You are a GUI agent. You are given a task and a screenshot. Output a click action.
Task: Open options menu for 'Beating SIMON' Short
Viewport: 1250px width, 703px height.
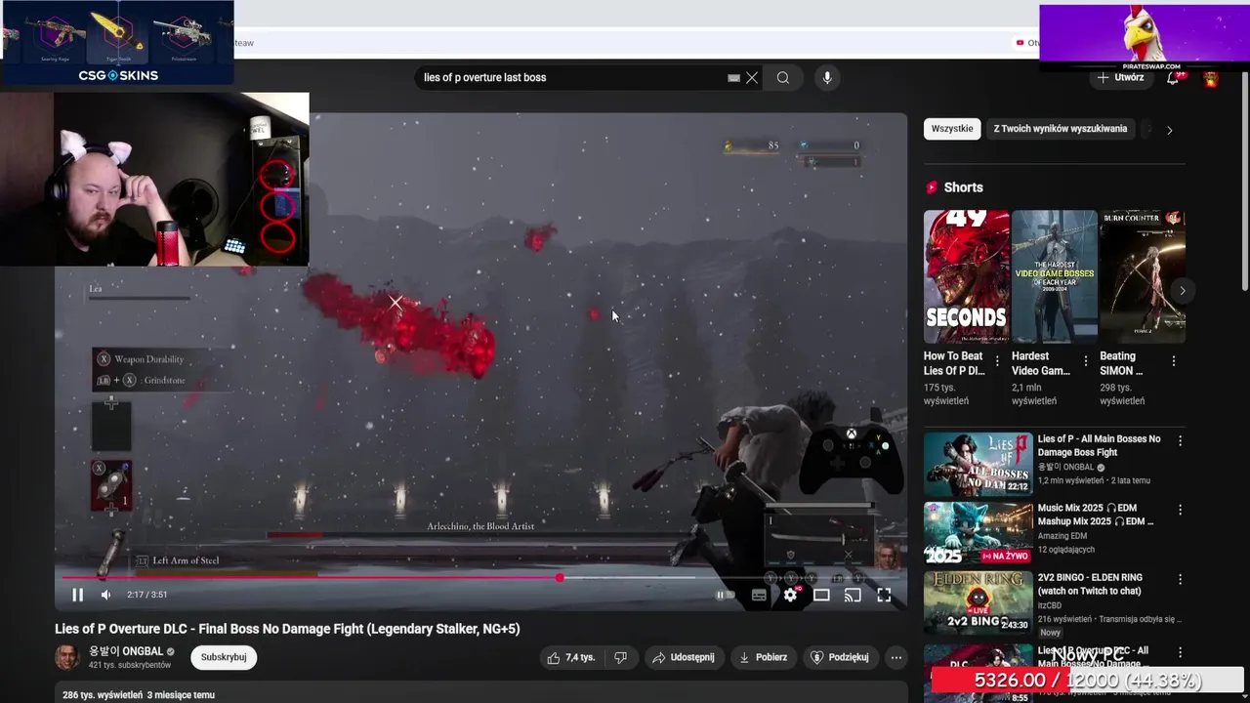click(1173, 361)
